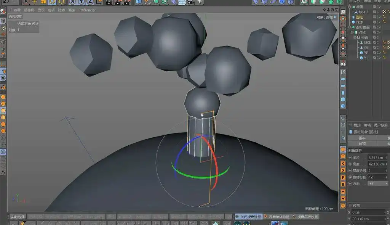Open the ProRender viewport menu
Image resolution: width=390 pixels, height=225 pixels.
click(x=87, y=10)
